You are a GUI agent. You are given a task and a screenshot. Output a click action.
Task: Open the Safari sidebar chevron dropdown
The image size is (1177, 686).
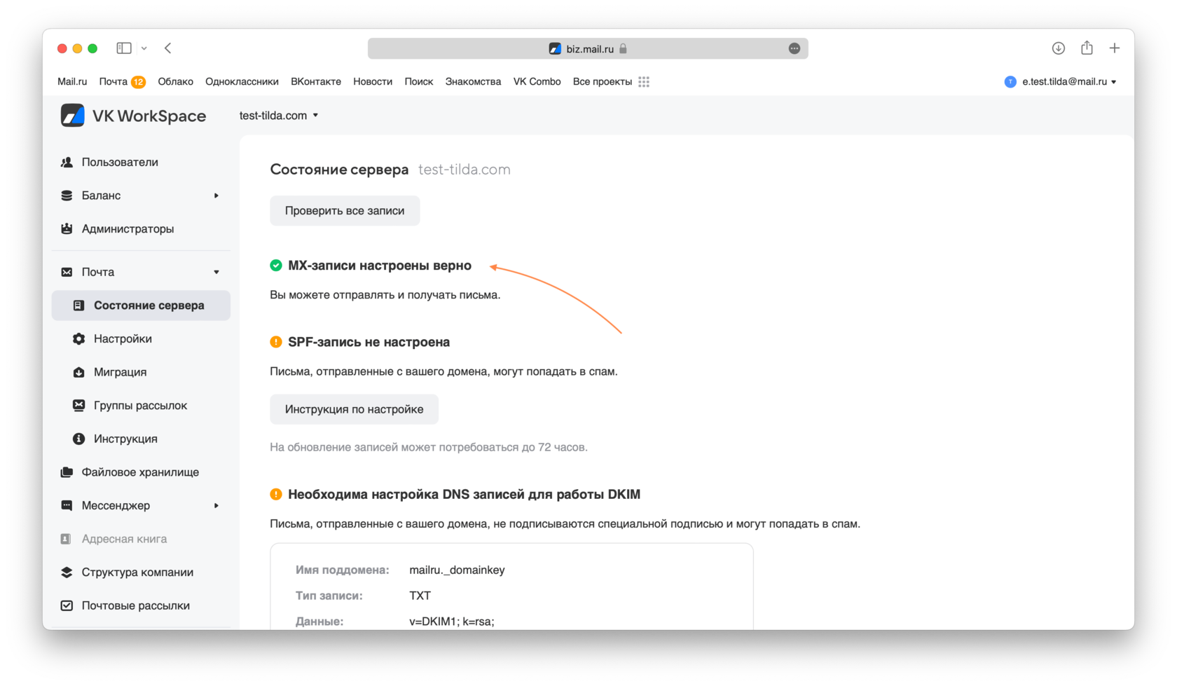pyautogui.click(x=144, y=48)
